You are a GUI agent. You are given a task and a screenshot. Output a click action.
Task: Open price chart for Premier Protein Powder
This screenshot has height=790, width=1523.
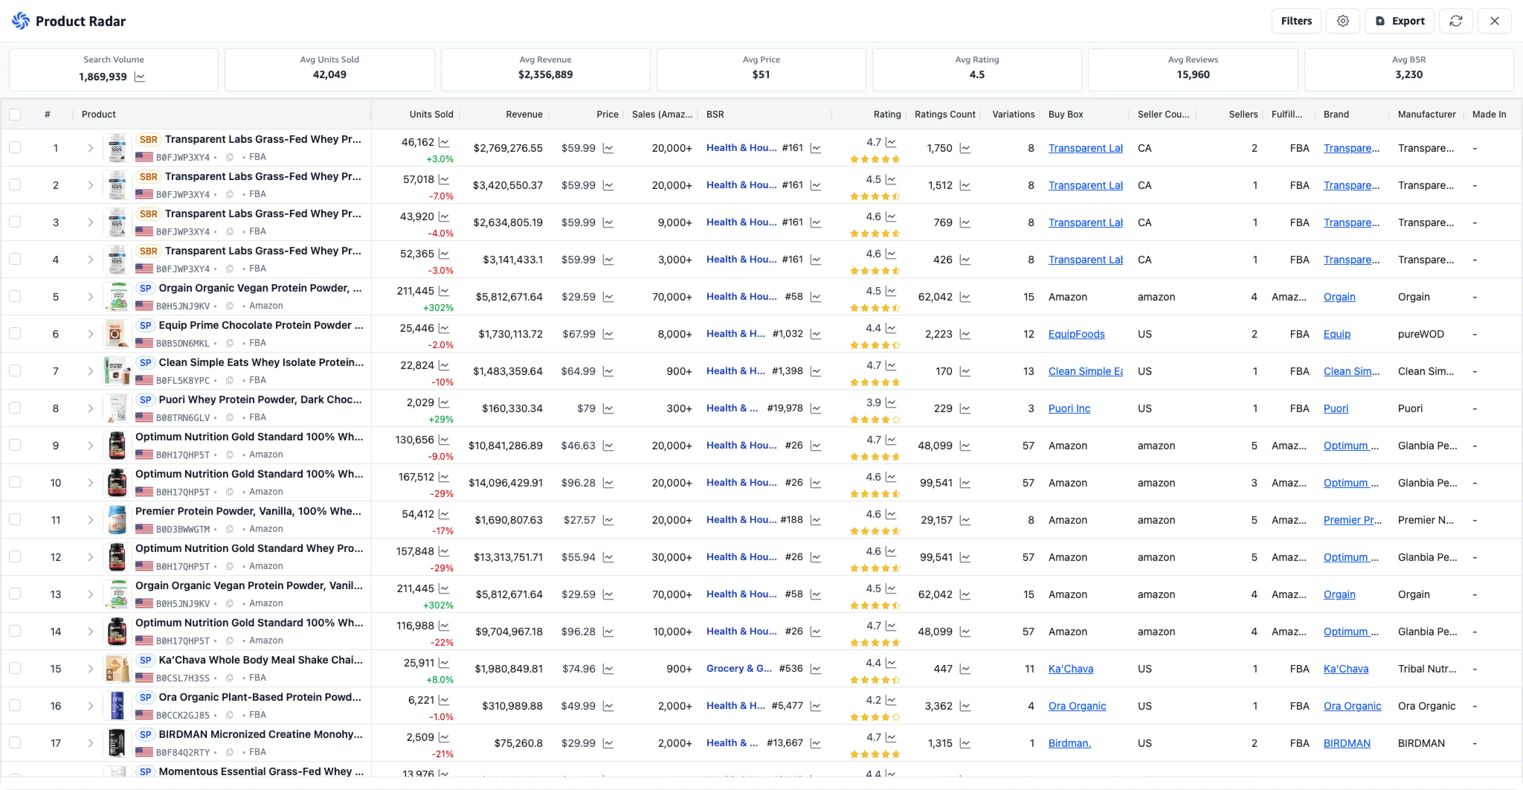tap(608, 520)
